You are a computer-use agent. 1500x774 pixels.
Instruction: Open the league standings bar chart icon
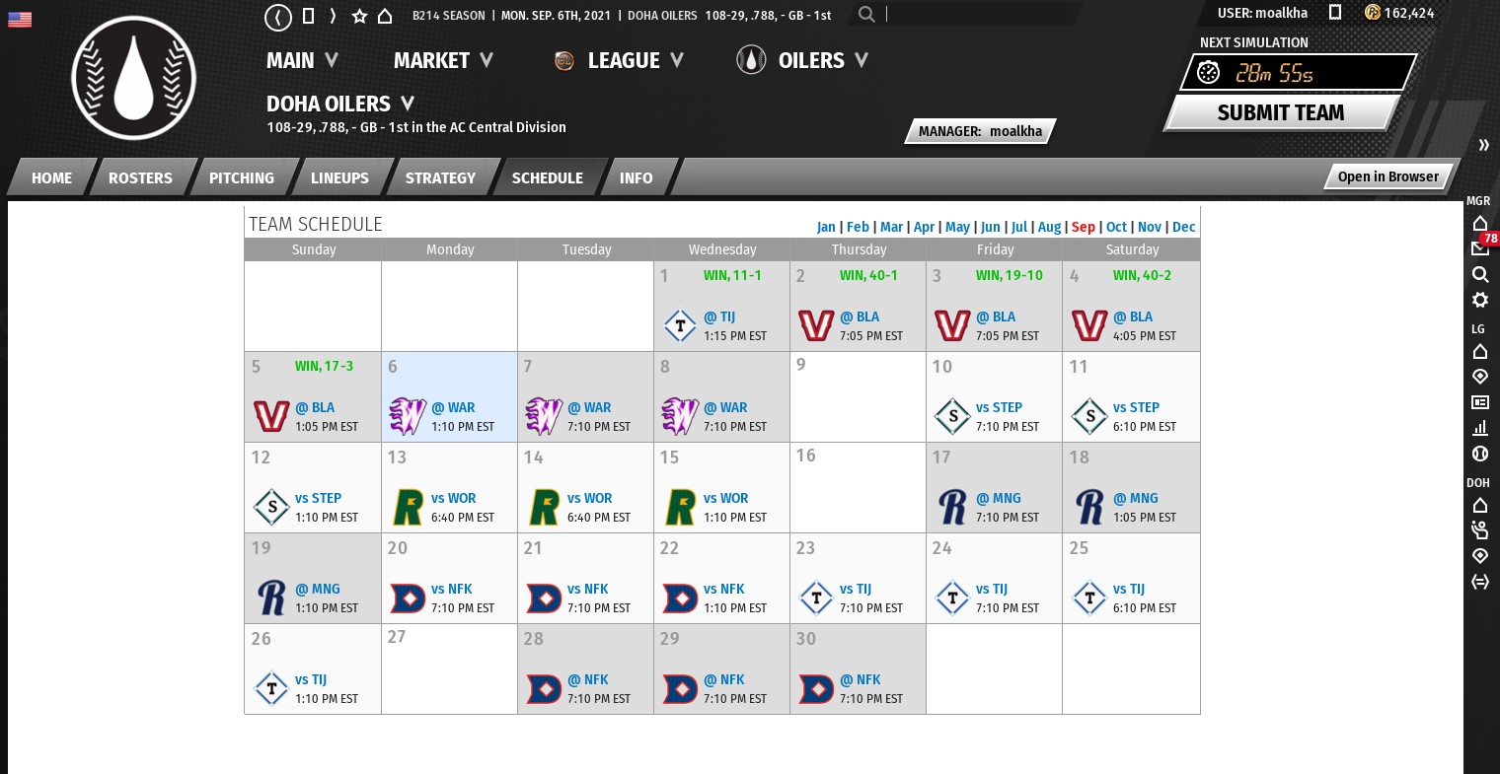1480,428
